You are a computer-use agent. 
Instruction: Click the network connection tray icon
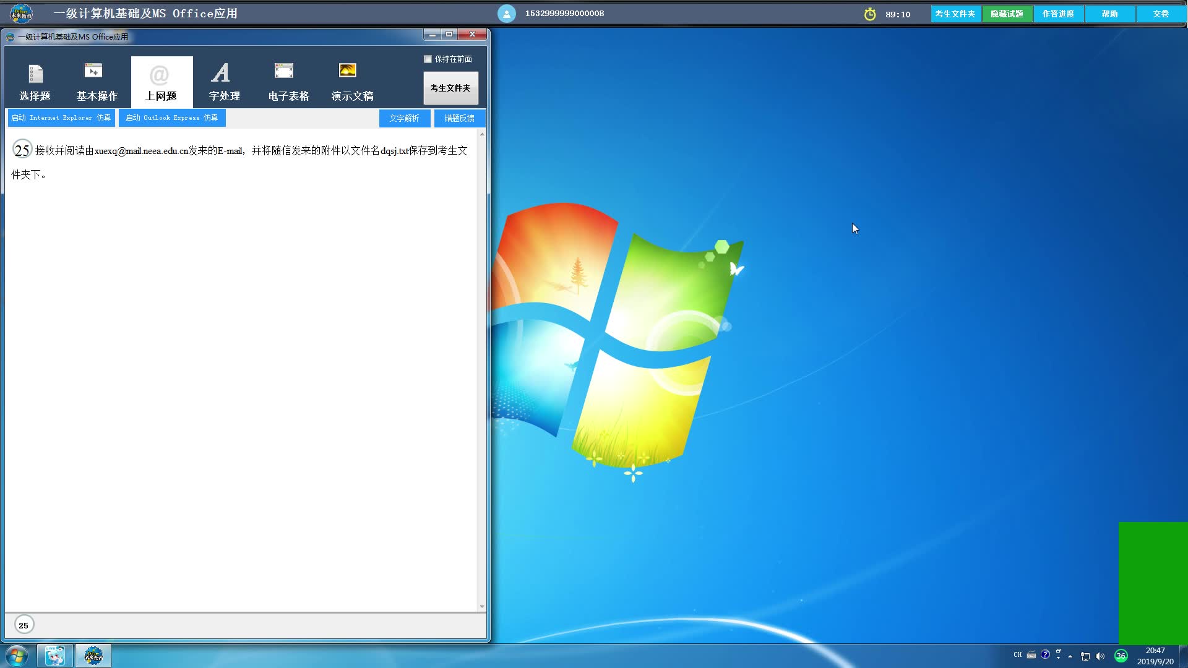1085,656
